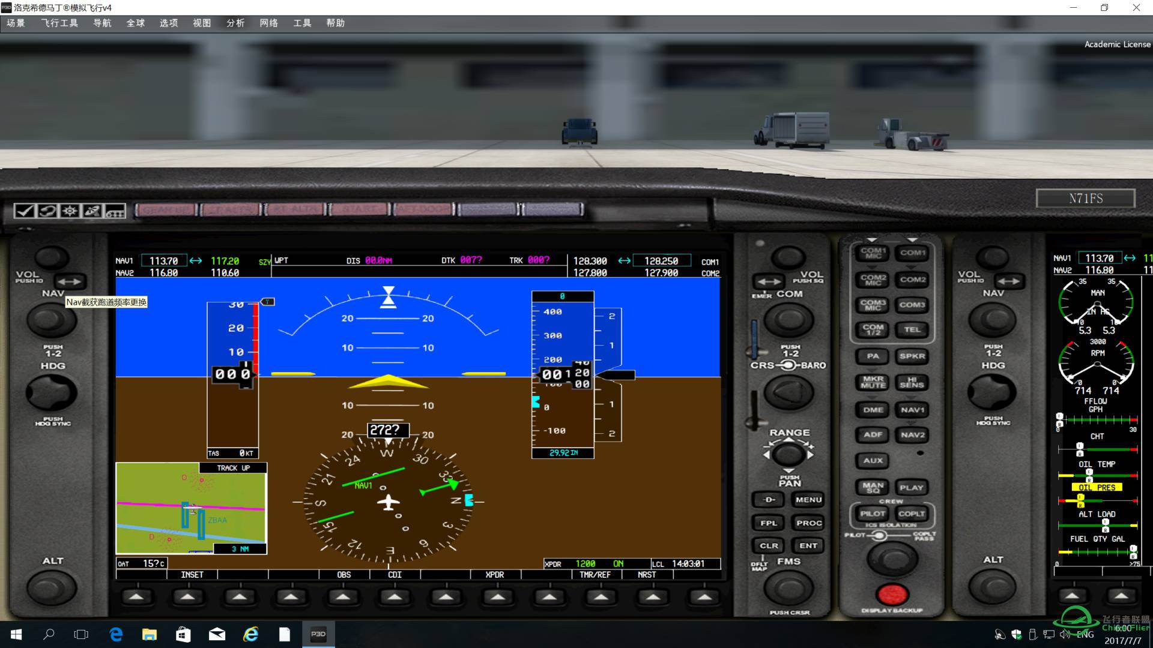Click the NAV frequency swap arrow button
Image resolution: width=1153 pixels, height=648 pixels.
pyautogui.click(x=70, y=281)
